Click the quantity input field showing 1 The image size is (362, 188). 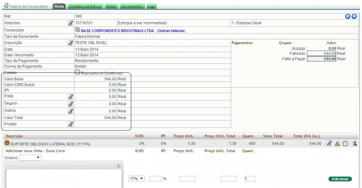(249, 179)
